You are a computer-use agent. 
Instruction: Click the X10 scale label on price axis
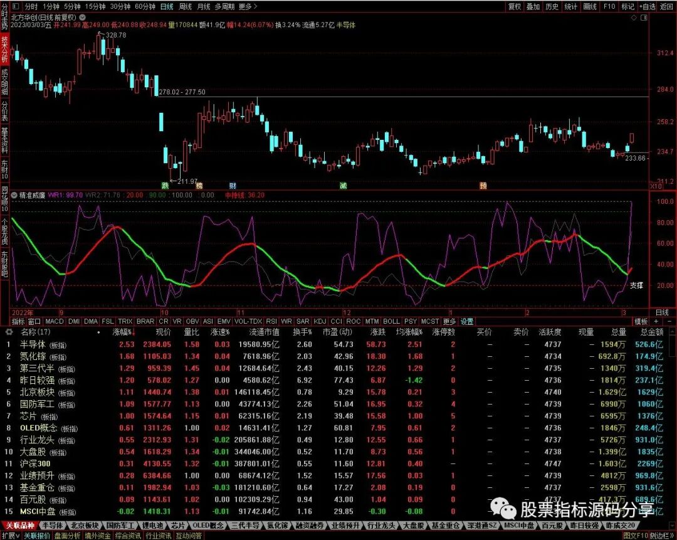pos(656,186)
